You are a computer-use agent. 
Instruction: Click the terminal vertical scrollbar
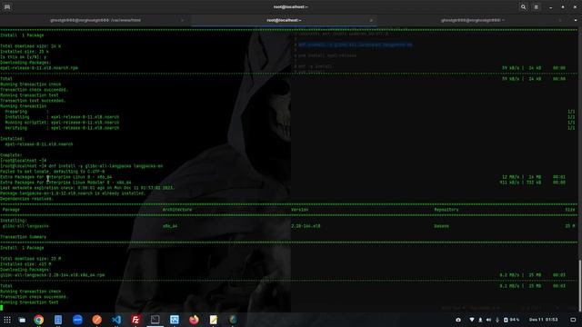580,284
